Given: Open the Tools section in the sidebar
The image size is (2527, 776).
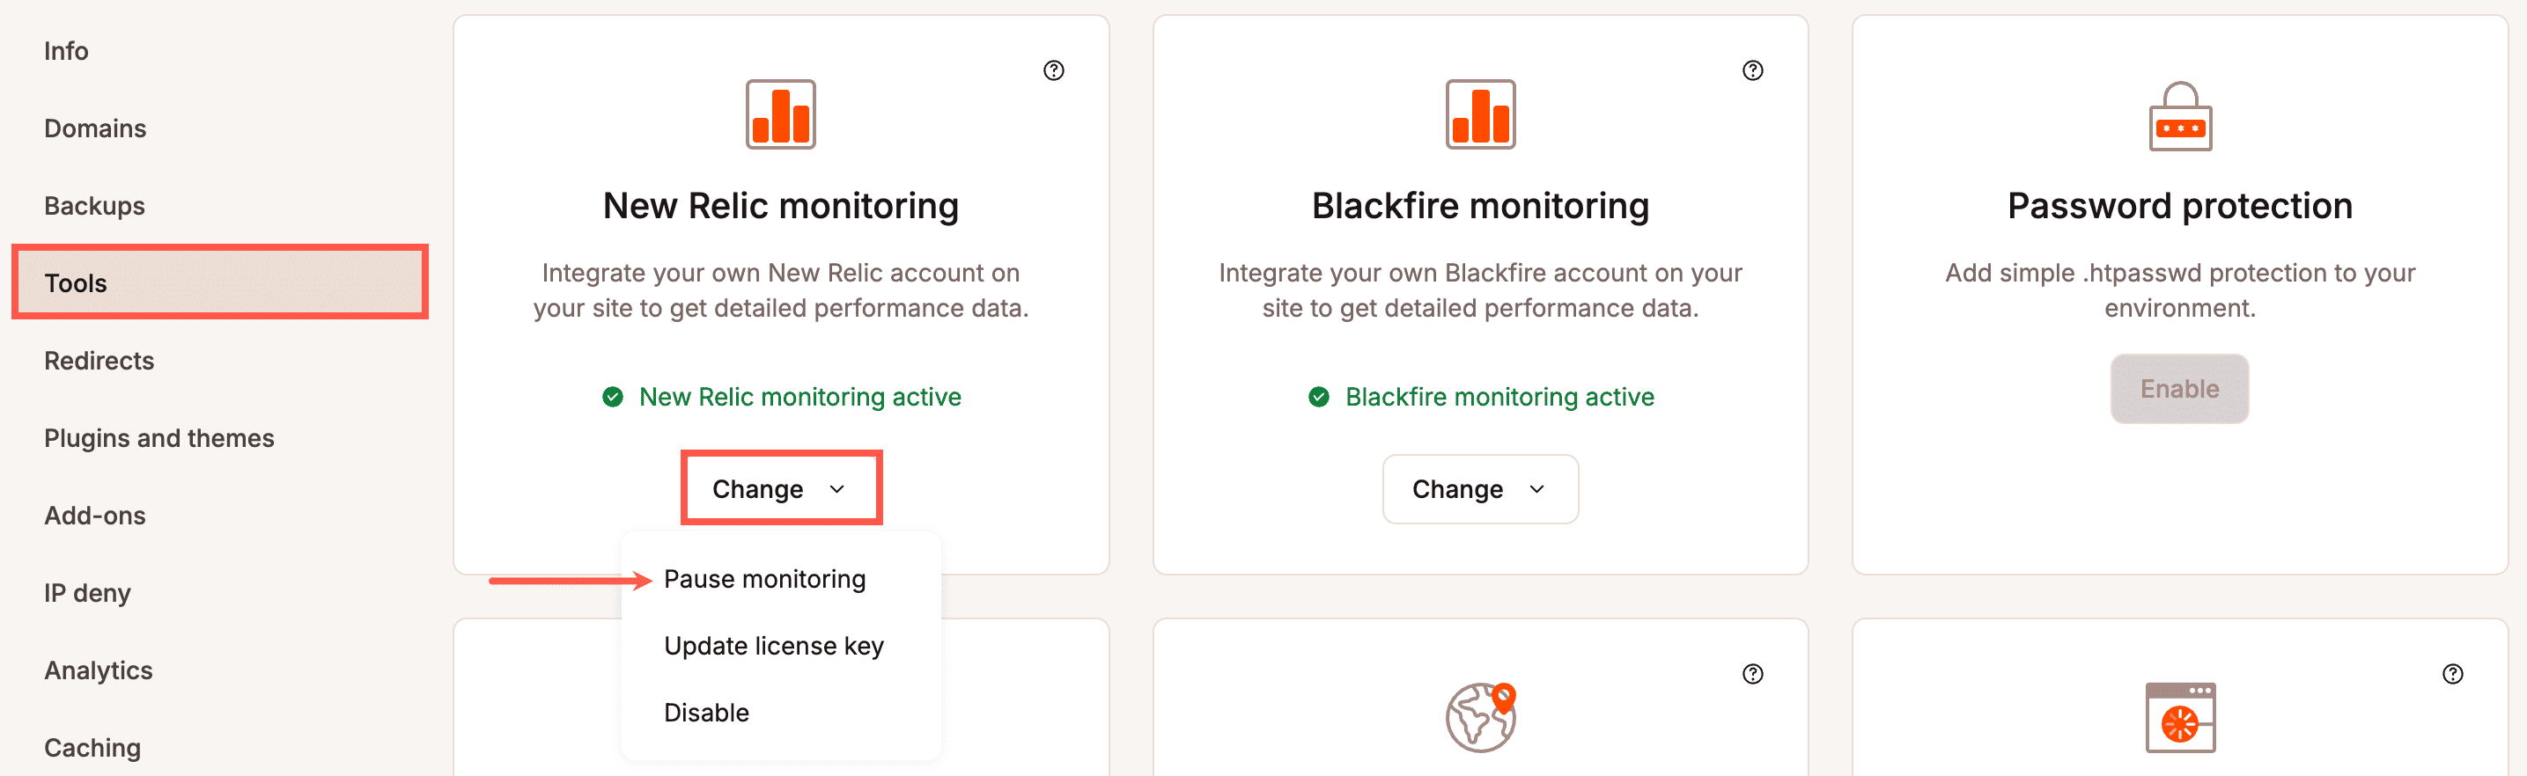Looking at the screenshot, I should (75, 282).
